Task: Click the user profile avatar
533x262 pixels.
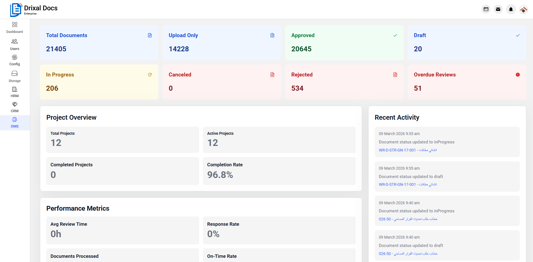Action: pos(524,9)
